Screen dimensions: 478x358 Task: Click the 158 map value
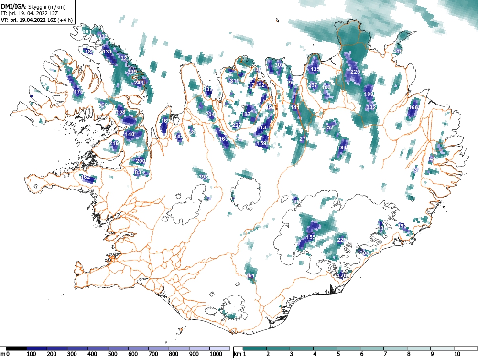[121, 112]
